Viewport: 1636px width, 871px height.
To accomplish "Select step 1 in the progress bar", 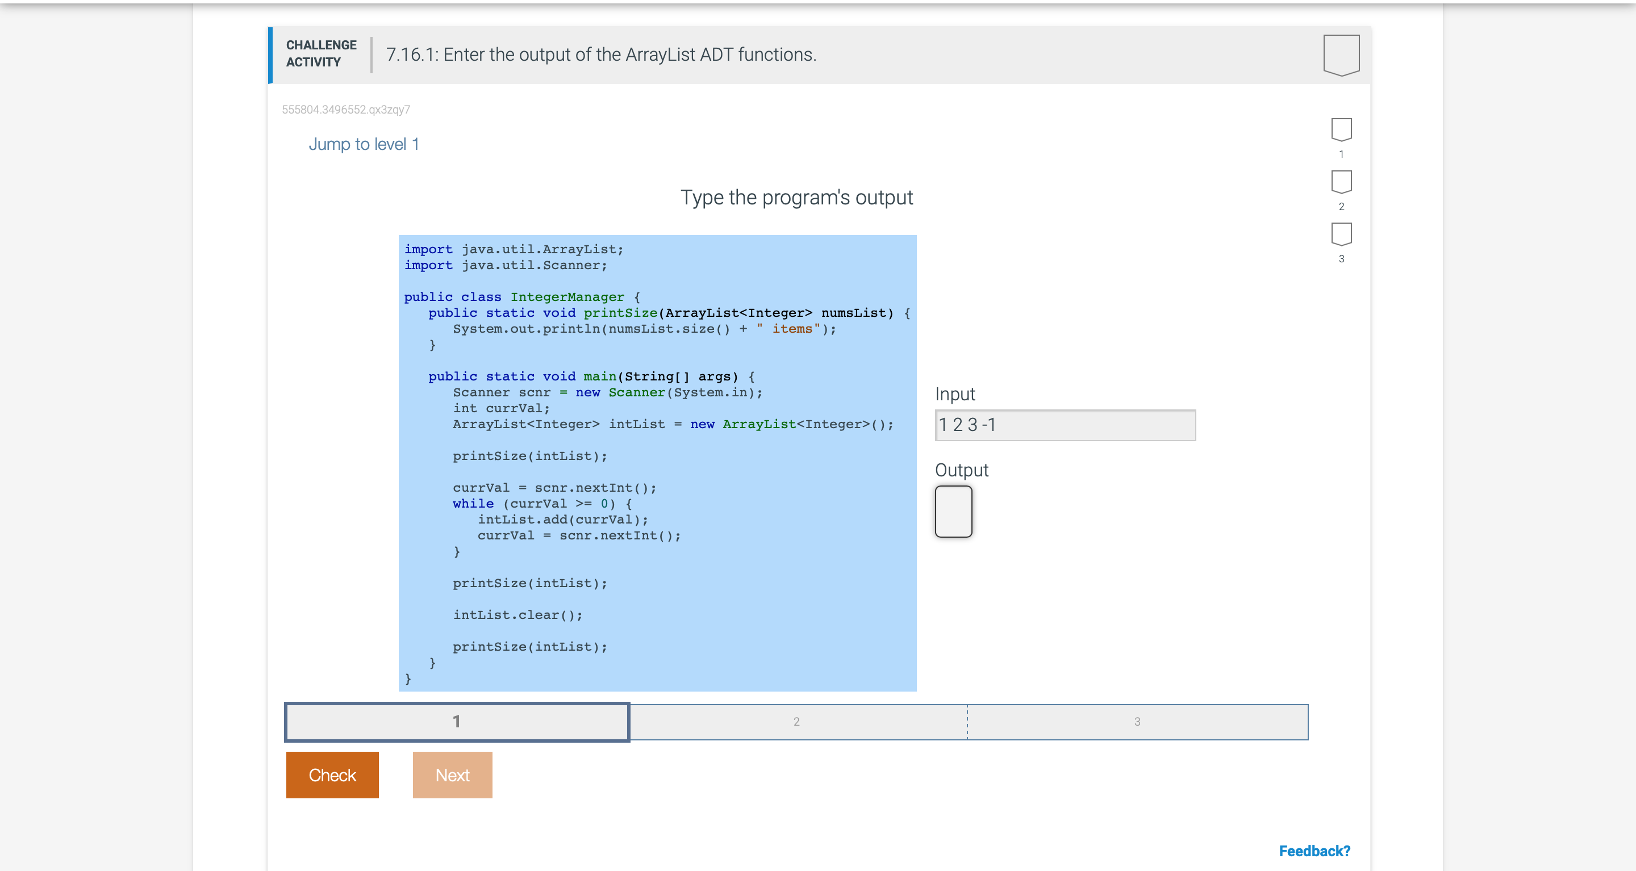I will coord(456,721).
